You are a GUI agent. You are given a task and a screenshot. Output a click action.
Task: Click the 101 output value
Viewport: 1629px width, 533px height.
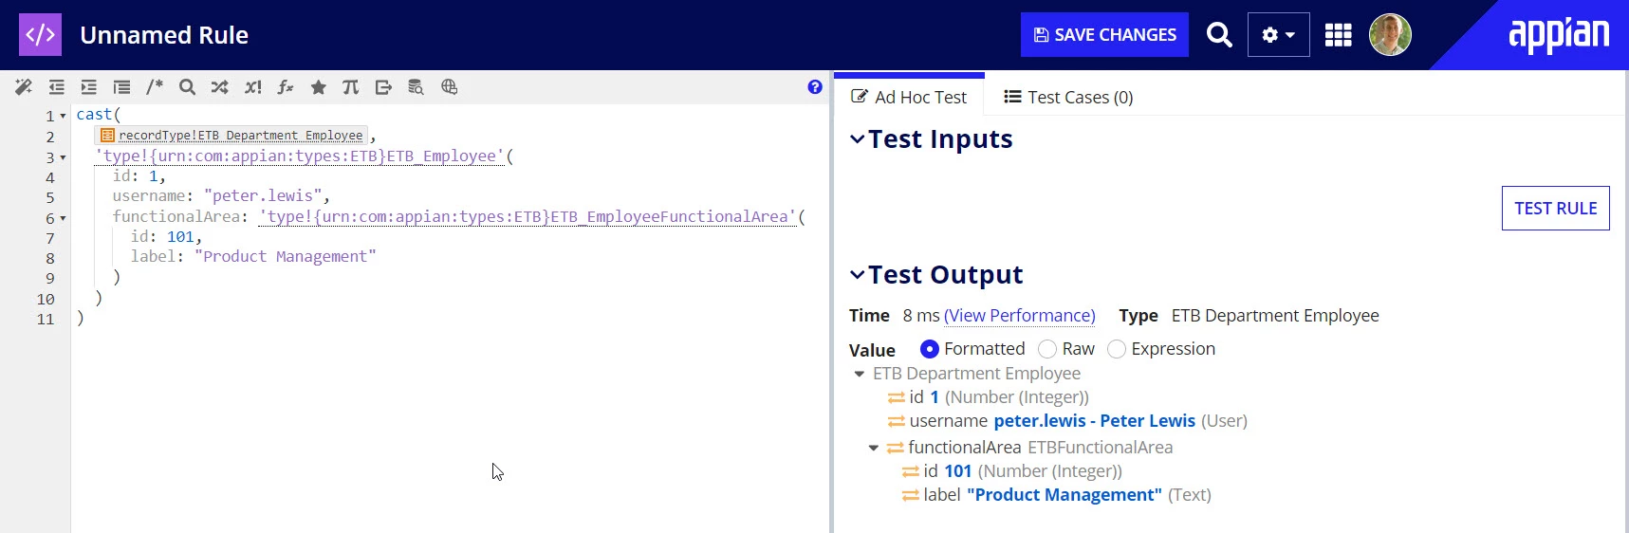tap(957, 471)
